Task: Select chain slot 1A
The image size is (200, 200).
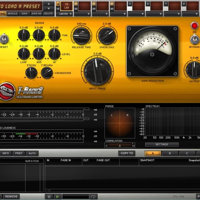Action: [x=58, y=4]
